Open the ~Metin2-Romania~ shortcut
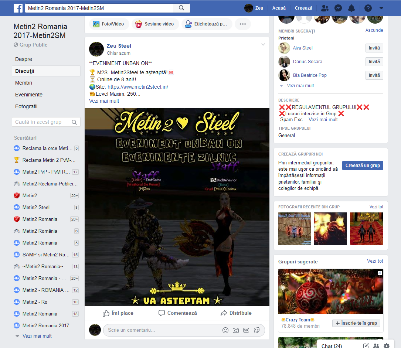The height and width of the screenshot is (348, 401). tap(46, 266)
